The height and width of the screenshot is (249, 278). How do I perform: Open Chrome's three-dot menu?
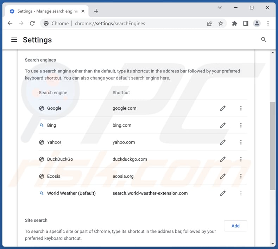(268, 24)
